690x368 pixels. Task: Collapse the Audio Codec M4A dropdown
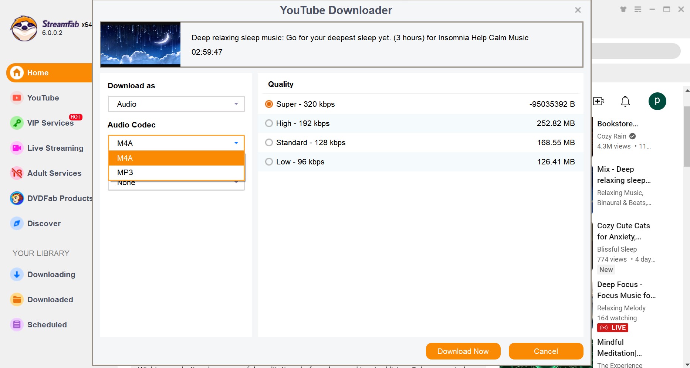point(176,143)
